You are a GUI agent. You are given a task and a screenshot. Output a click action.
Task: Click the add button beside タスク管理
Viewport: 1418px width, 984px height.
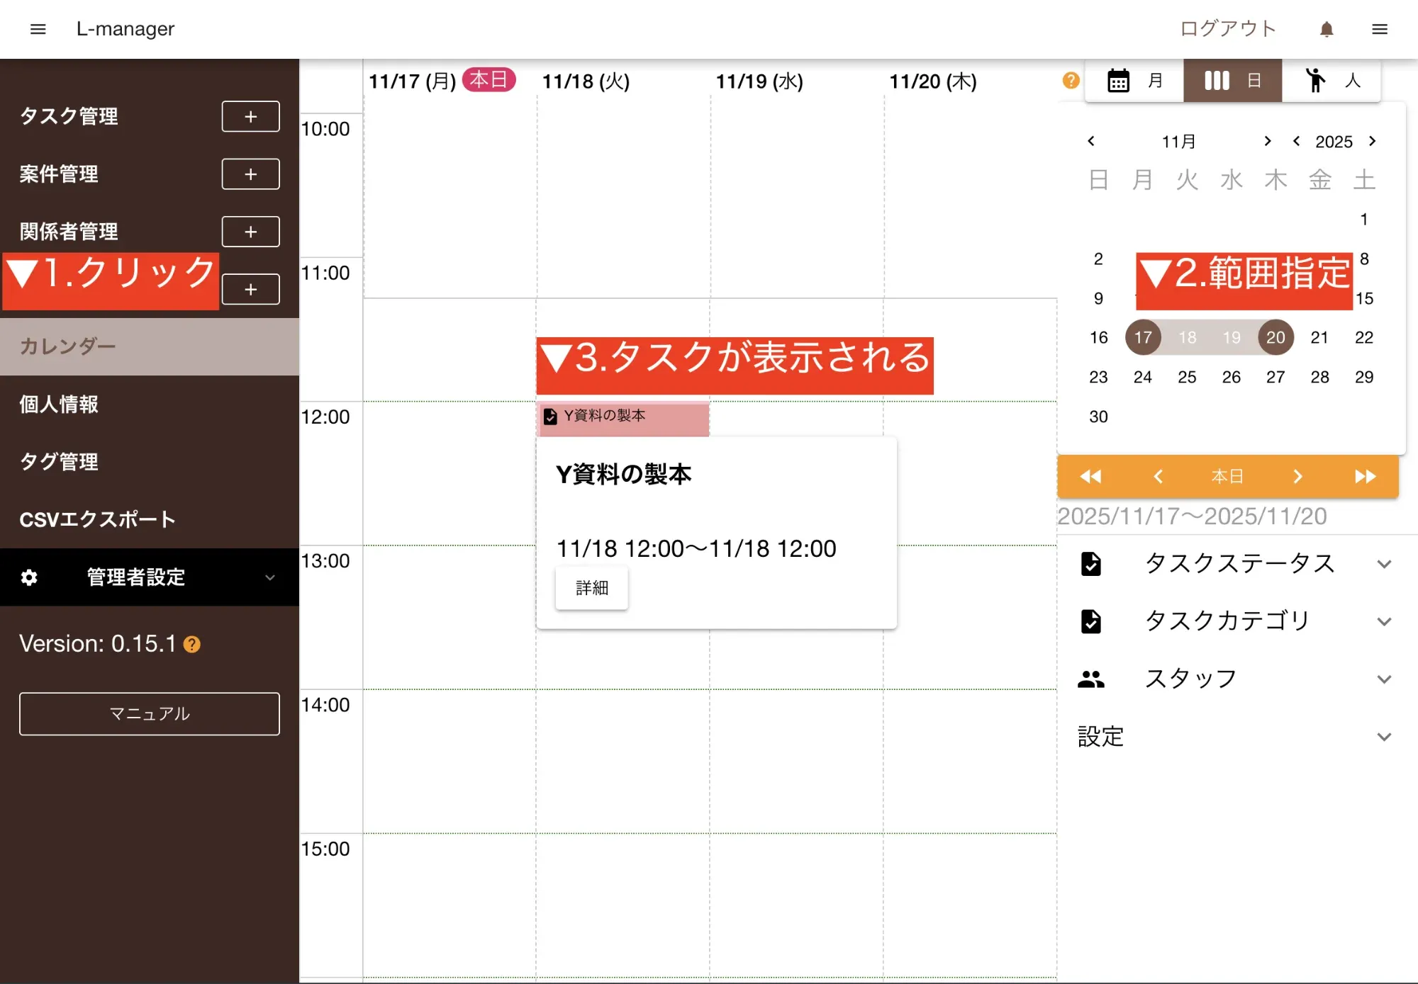(x=250, y=116)
